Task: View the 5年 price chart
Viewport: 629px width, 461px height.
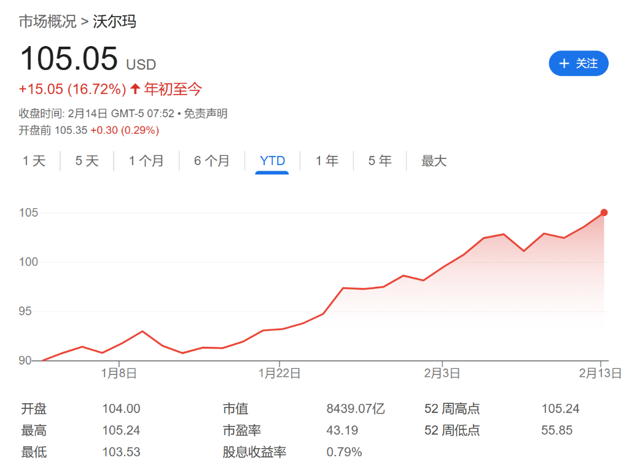Action: 380,161
